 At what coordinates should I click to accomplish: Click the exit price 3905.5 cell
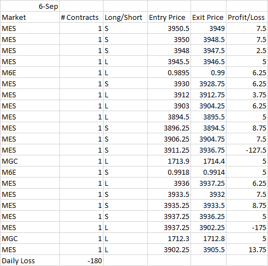[x=208, y=249]
